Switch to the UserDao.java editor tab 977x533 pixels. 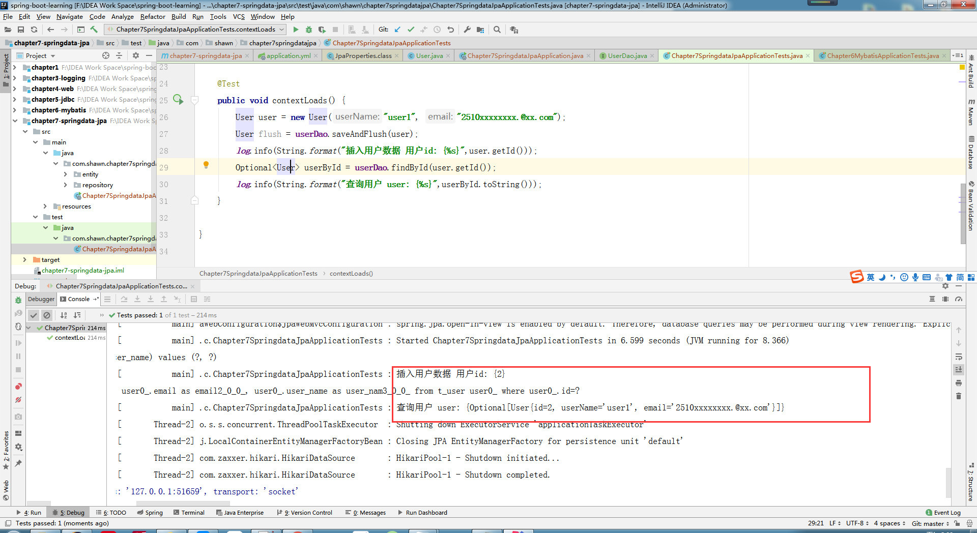(x=627, y=56)
